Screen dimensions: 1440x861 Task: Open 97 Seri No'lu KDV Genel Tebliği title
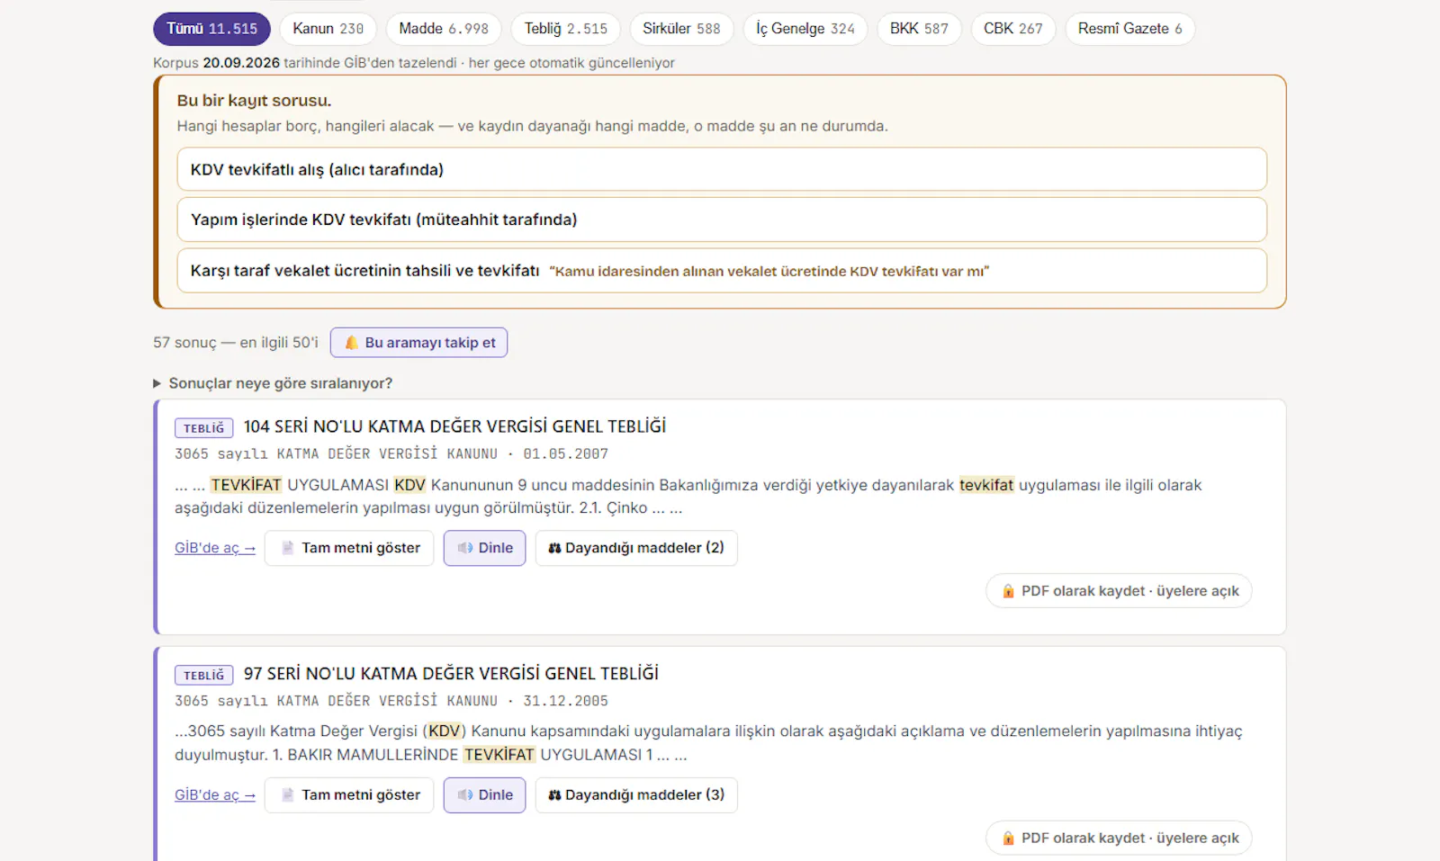pyautogui.click(x=451, y=674)
